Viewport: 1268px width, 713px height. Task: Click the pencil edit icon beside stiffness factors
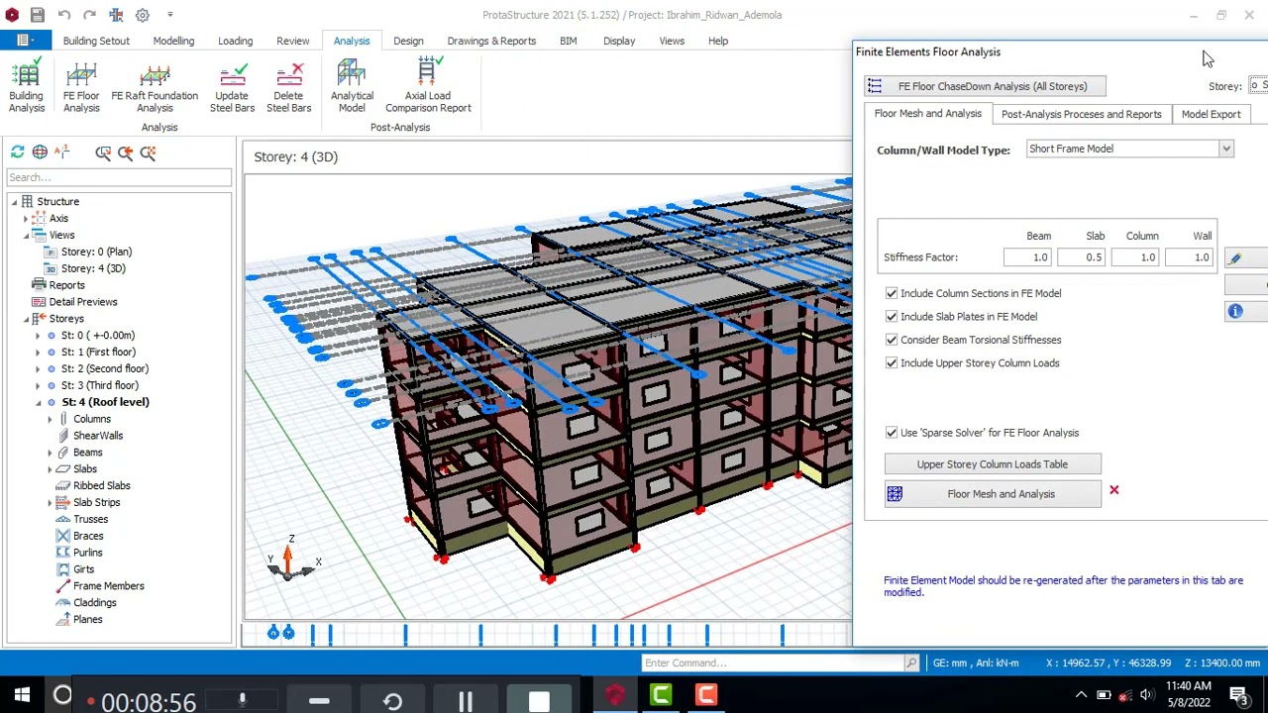pos(1235,258)
